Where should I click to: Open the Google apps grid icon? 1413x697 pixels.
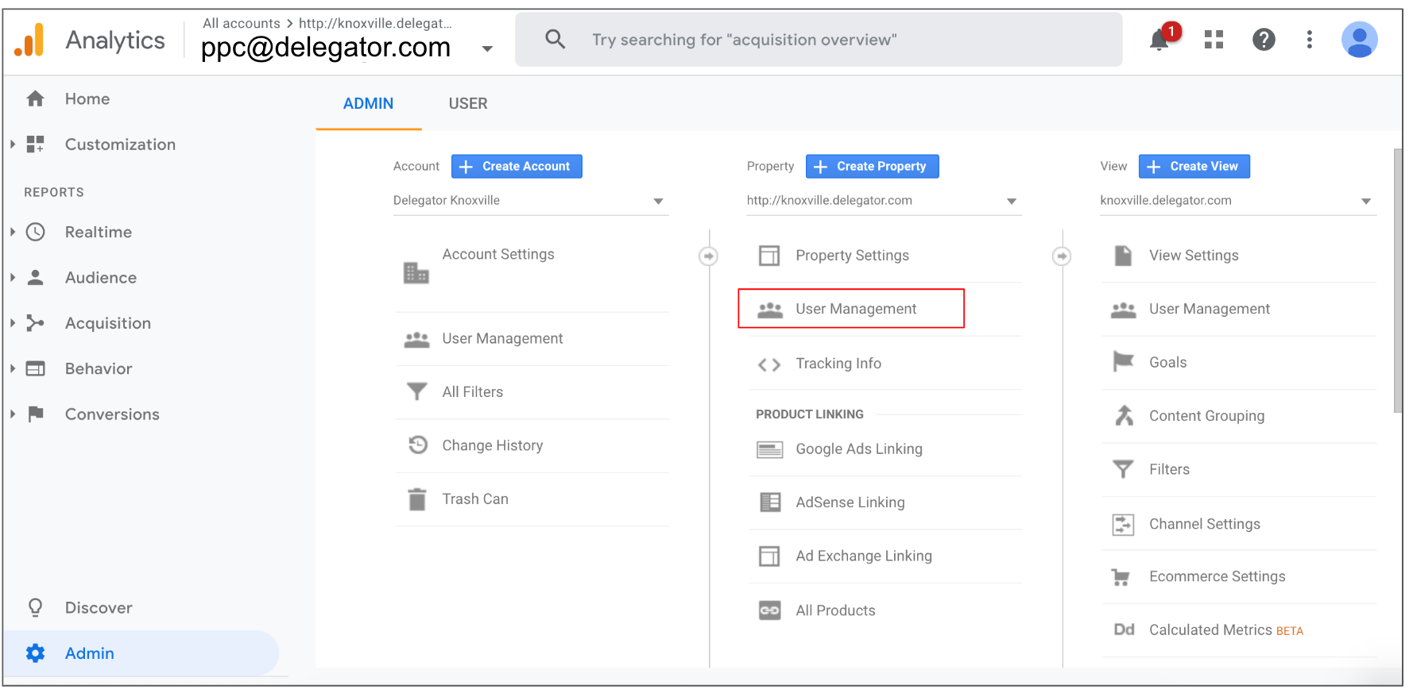click(x=1214, y=39)
